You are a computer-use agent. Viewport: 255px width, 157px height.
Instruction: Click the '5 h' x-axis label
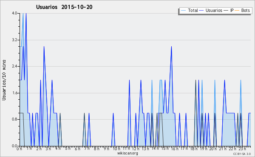tap(68, 149)
